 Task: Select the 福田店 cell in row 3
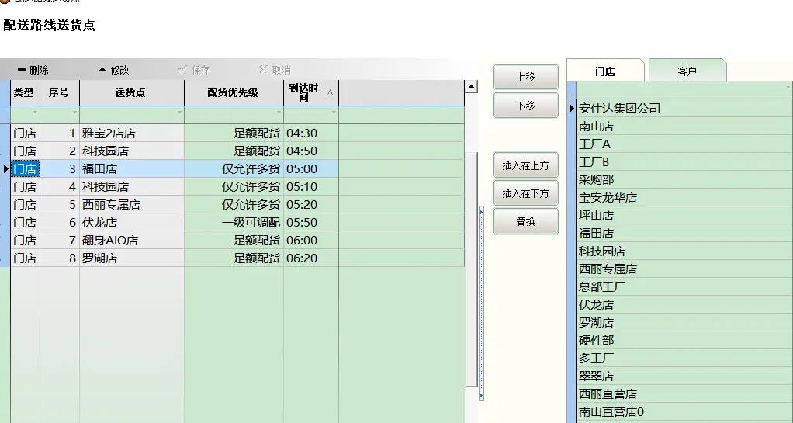[132, 169]
